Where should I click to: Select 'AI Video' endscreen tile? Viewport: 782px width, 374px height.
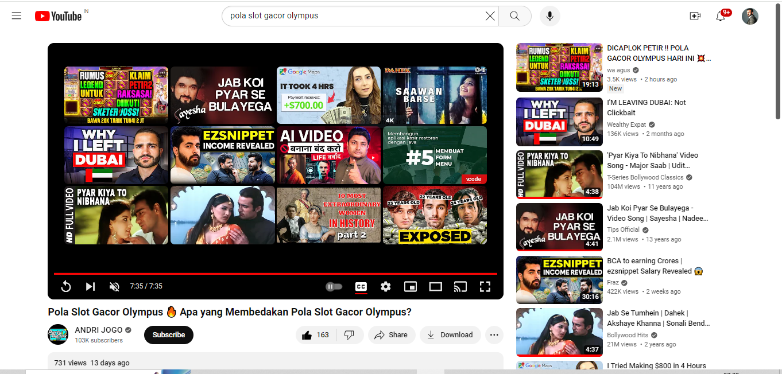(x=329, y=155)
